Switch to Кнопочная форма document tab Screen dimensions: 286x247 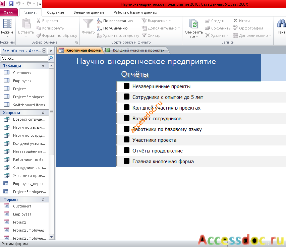(x=80, y=50)
